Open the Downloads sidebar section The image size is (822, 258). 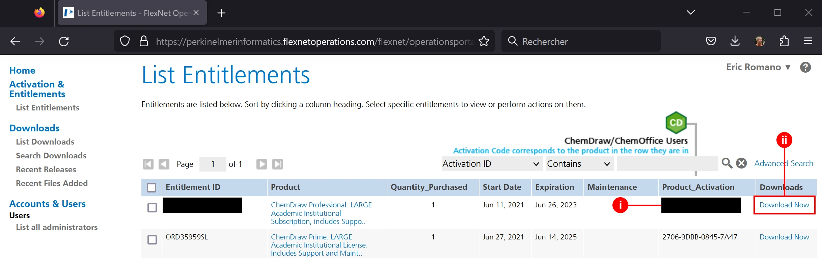(x=34, y=128)
